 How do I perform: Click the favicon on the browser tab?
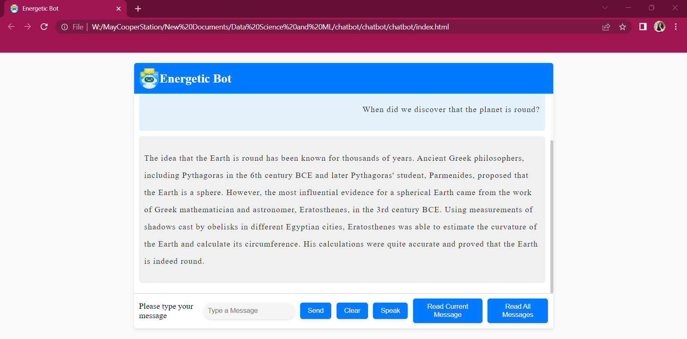(x=13, y=8)
